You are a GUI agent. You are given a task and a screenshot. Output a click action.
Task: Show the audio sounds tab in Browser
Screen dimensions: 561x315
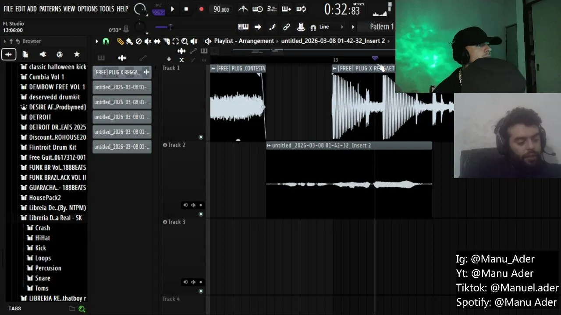(8, 54)
